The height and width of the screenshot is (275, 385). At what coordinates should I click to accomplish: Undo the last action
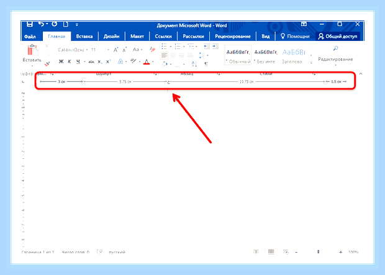[x=41, y=24]
